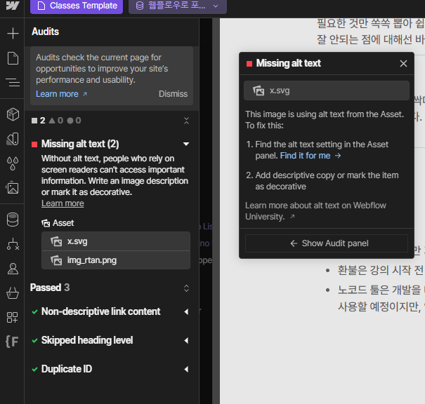Click the Audits panel title

[45, 32]
